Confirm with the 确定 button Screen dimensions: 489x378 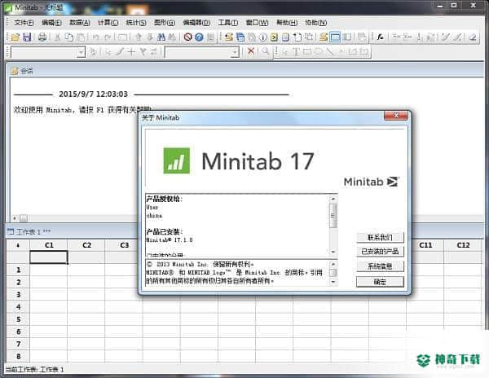[380, 282]
